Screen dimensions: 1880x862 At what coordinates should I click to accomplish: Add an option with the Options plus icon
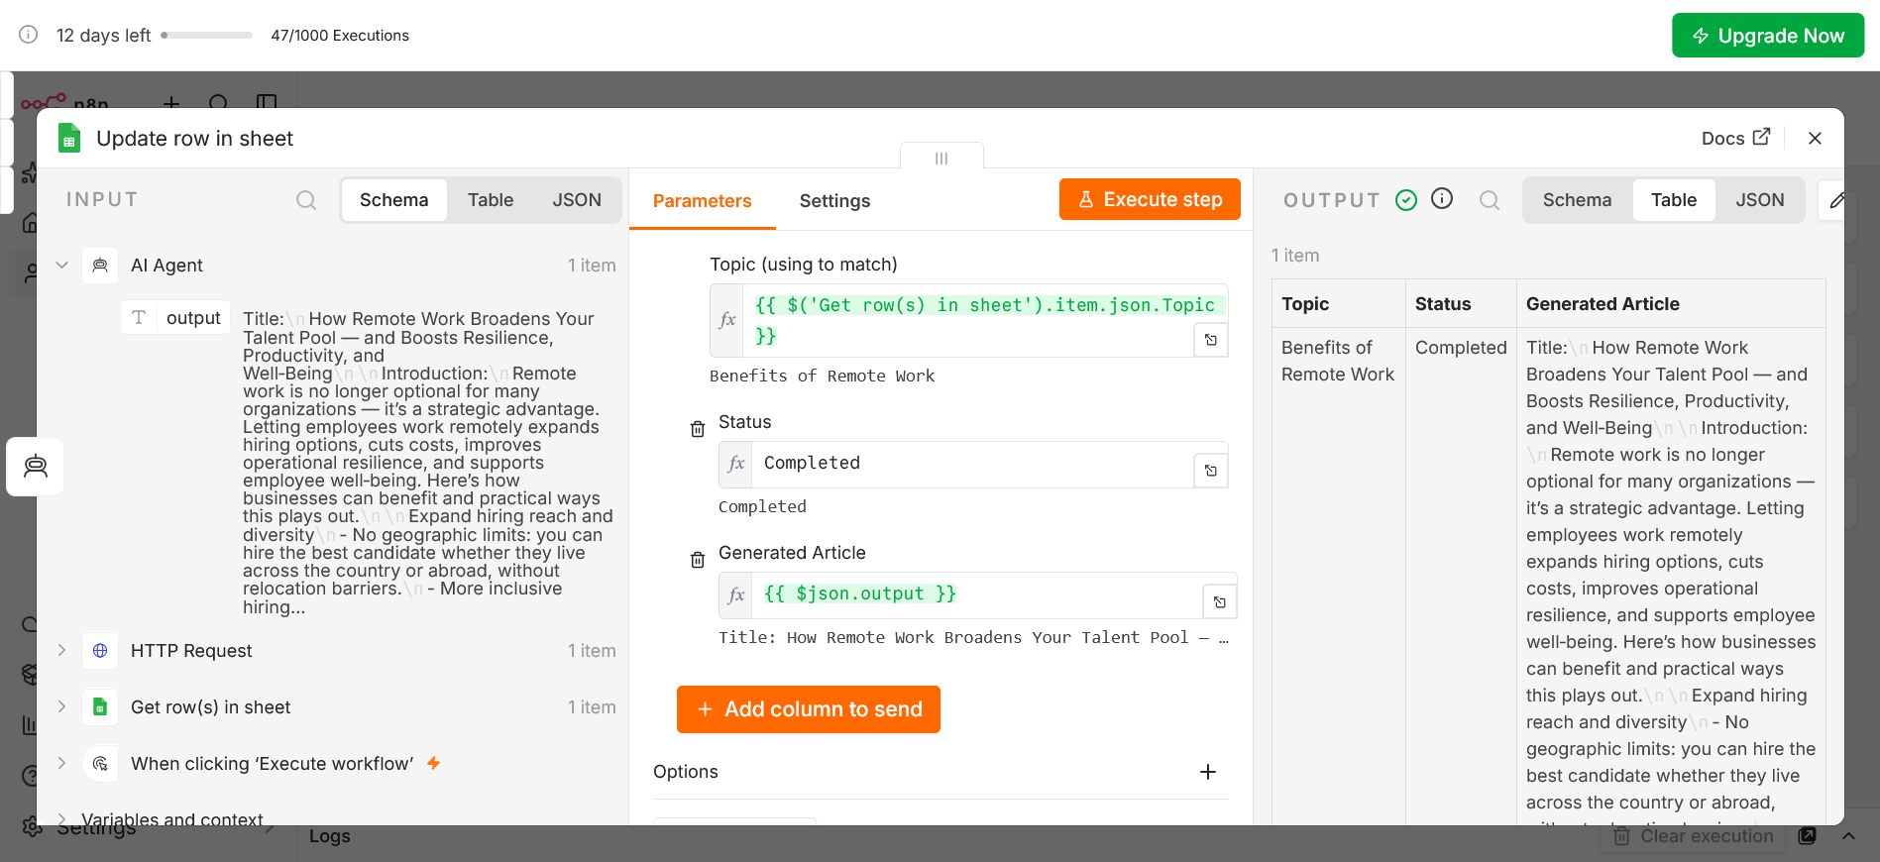click(1208, 772)
